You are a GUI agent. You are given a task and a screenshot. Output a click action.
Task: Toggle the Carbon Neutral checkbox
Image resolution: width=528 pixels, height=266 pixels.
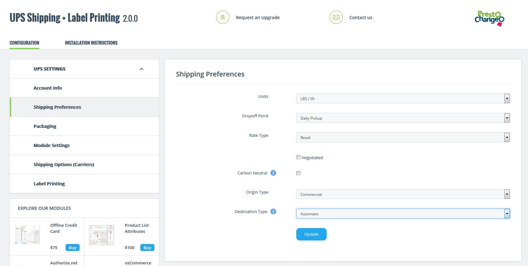[298, 173]
